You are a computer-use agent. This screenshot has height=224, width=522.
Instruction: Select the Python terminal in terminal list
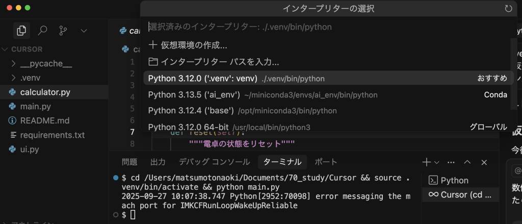tap(454, 180)
